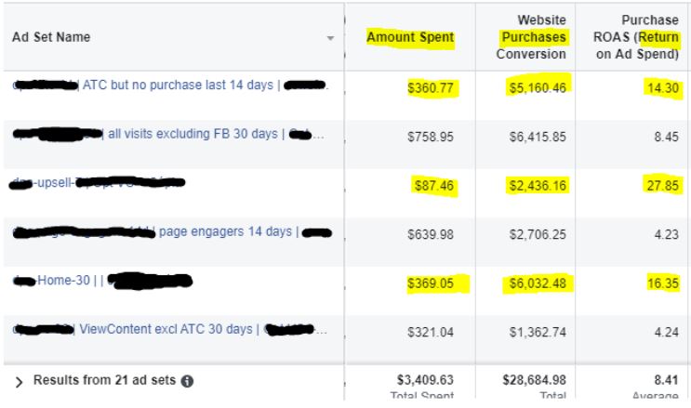
Task: Open the ViewContent excl ATC ad set
Action: point(166,329)
